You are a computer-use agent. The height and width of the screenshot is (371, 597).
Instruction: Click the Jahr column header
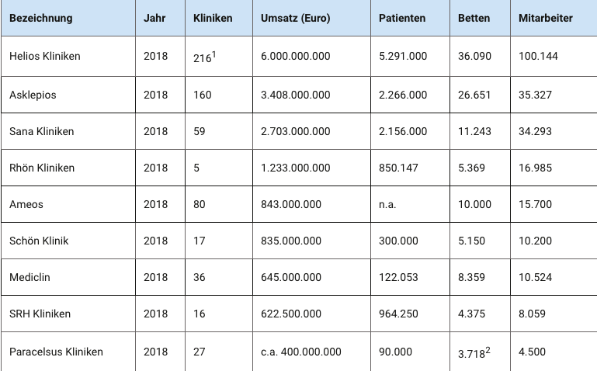point(155,18)
